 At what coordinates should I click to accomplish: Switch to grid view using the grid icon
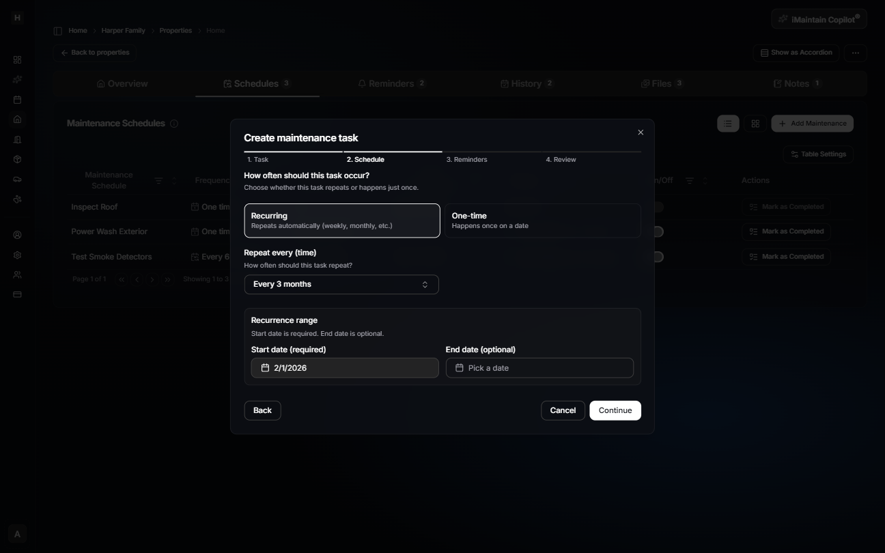tap(755, 124)
